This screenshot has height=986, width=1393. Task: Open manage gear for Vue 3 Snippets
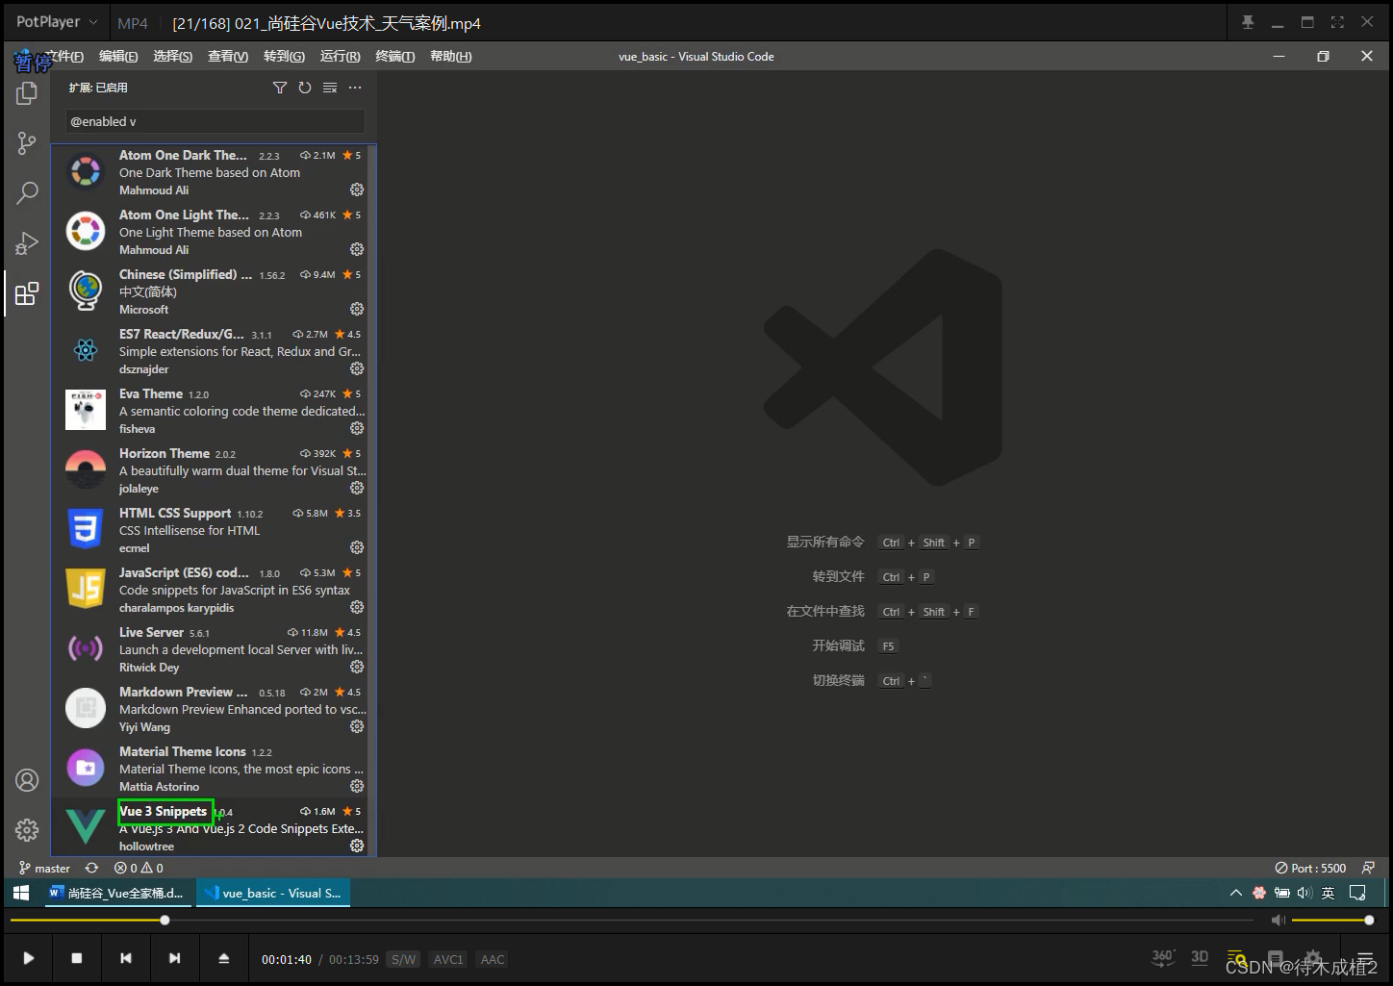(357, 846)
